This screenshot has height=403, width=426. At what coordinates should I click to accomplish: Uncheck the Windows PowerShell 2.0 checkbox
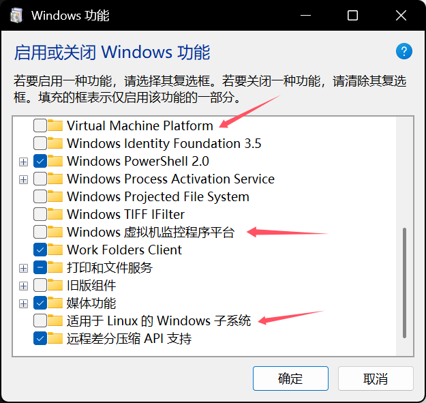coord(40,161)
